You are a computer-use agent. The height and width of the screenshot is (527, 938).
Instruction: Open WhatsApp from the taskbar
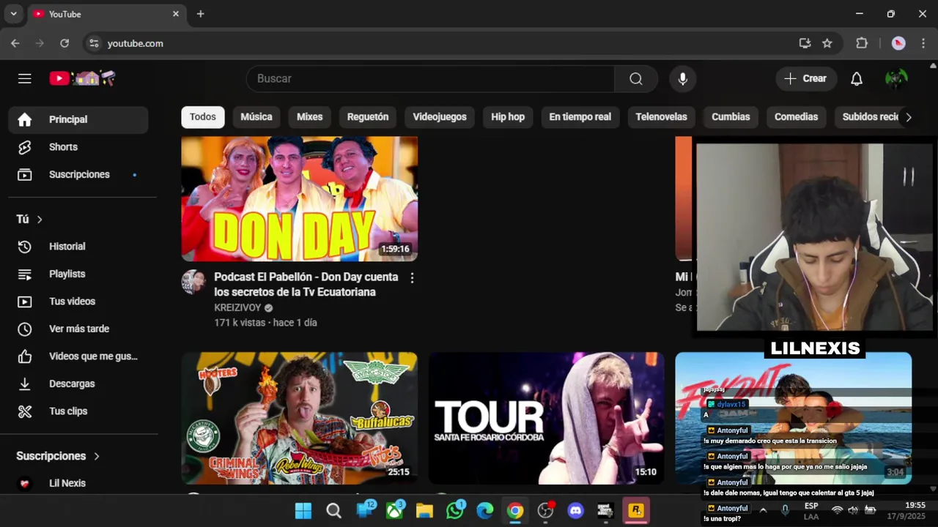point(455,511)
